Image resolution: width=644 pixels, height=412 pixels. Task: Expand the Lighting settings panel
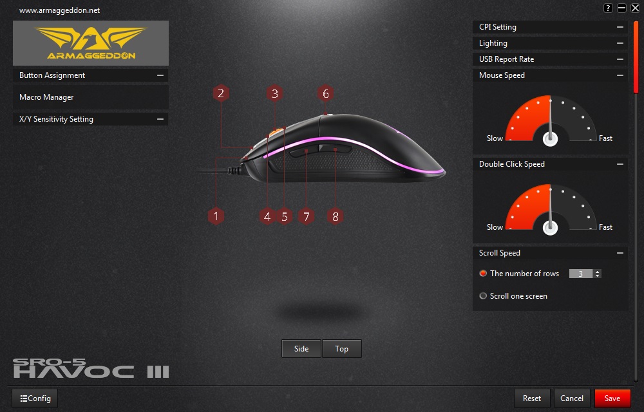pos(620,42)
